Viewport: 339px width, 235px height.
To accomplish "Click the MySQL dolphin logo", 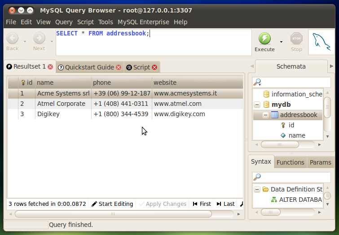I will pos(321,42).
